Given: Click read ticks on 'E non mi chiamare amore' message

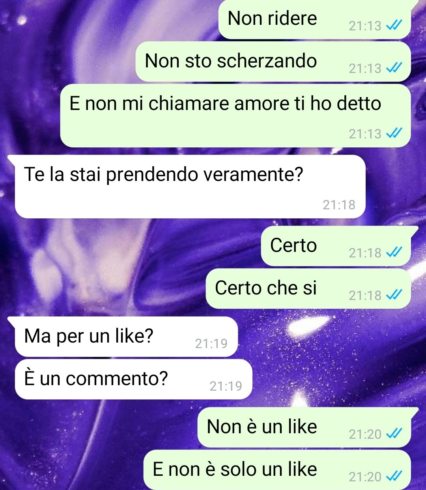Looking at the screenshot, I should click(x=394, y=134).
